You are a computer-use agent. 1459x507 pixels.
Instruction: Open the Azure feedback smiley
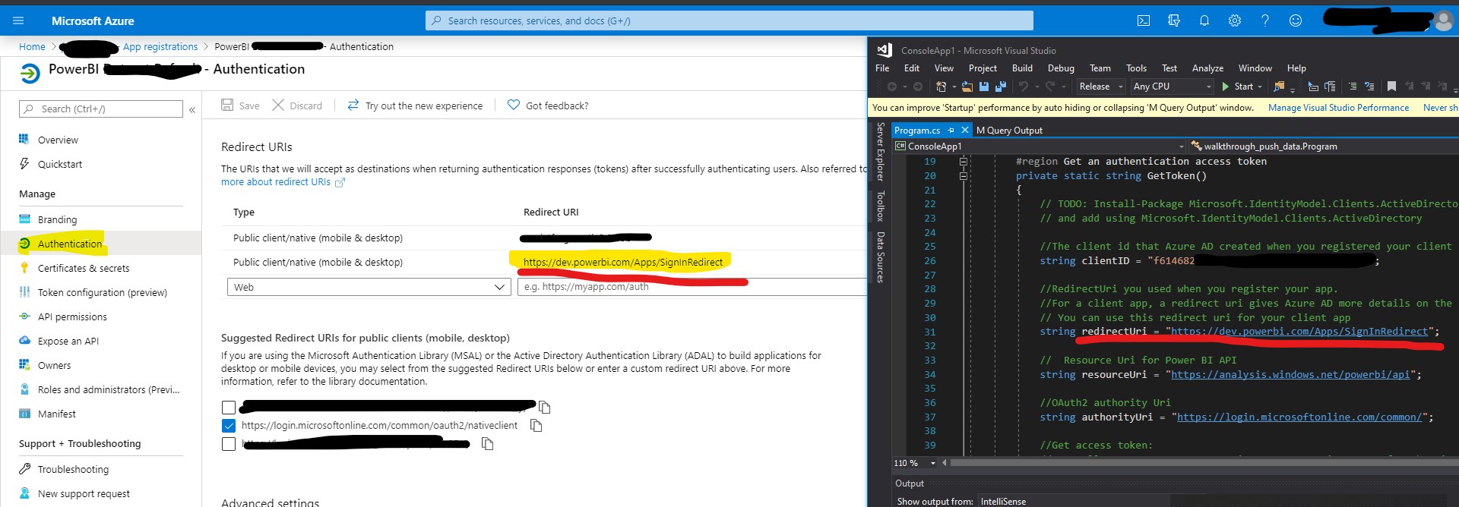(x=1296, y=20)
